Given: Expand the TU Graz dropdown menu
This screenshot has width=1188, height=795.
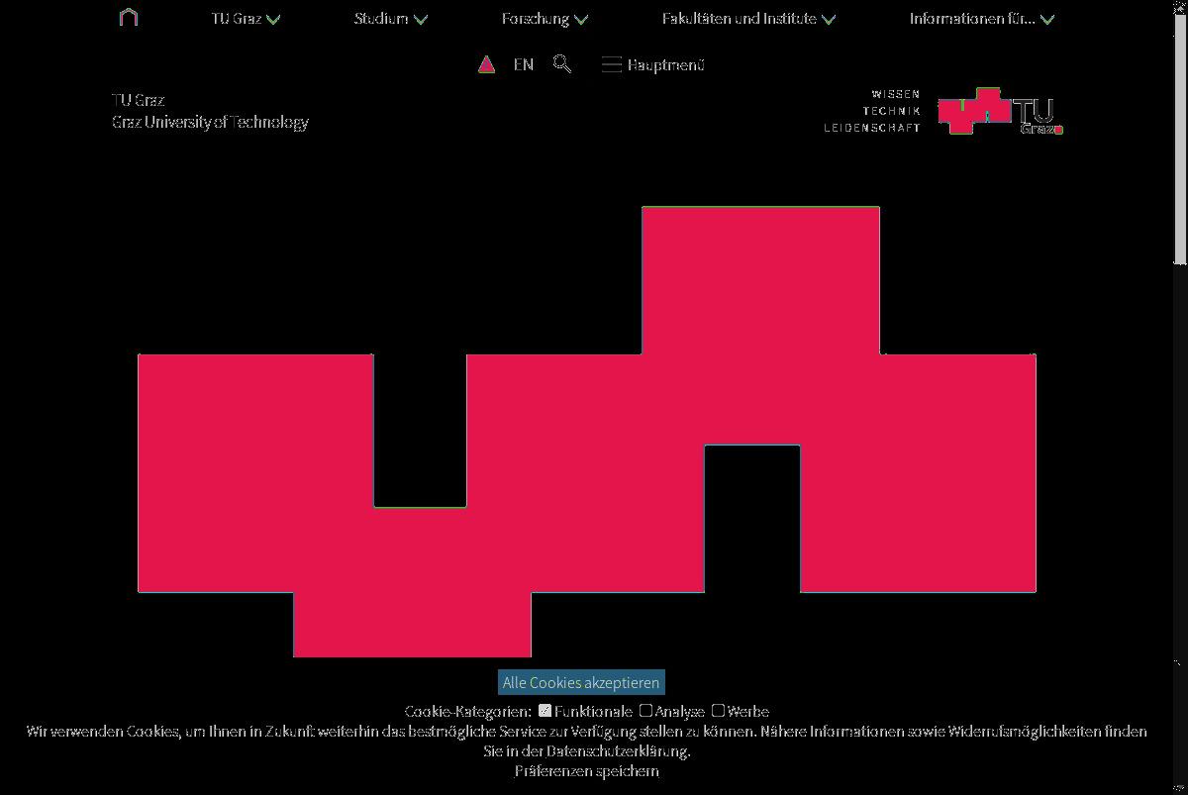Looking at the screenshot, I should point(246,18).
